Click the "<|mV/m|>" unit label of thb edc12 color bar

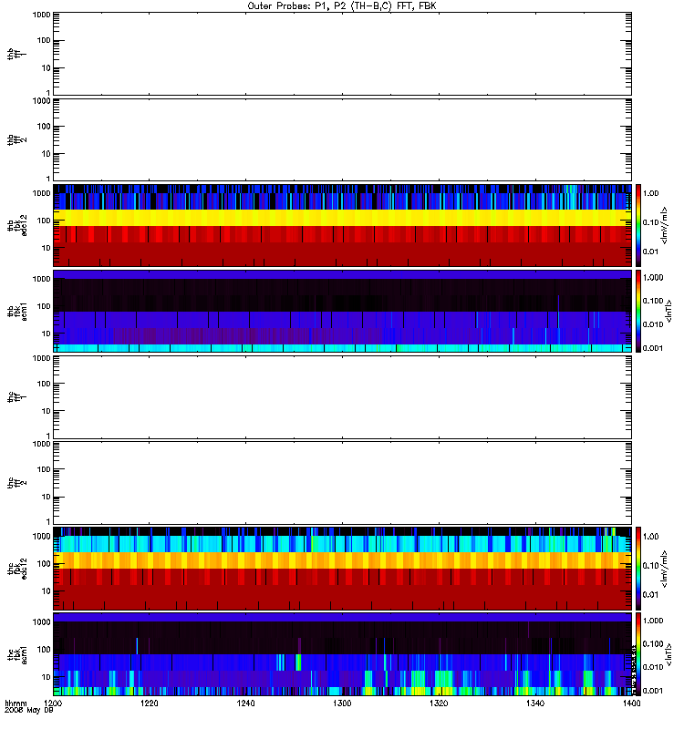coord(665,225)
